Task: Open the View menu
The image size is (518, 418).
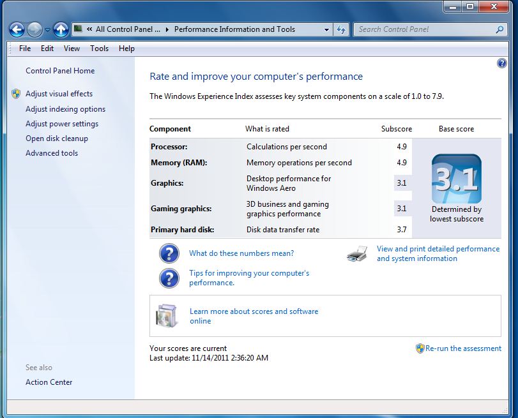Action: (72, 49)
